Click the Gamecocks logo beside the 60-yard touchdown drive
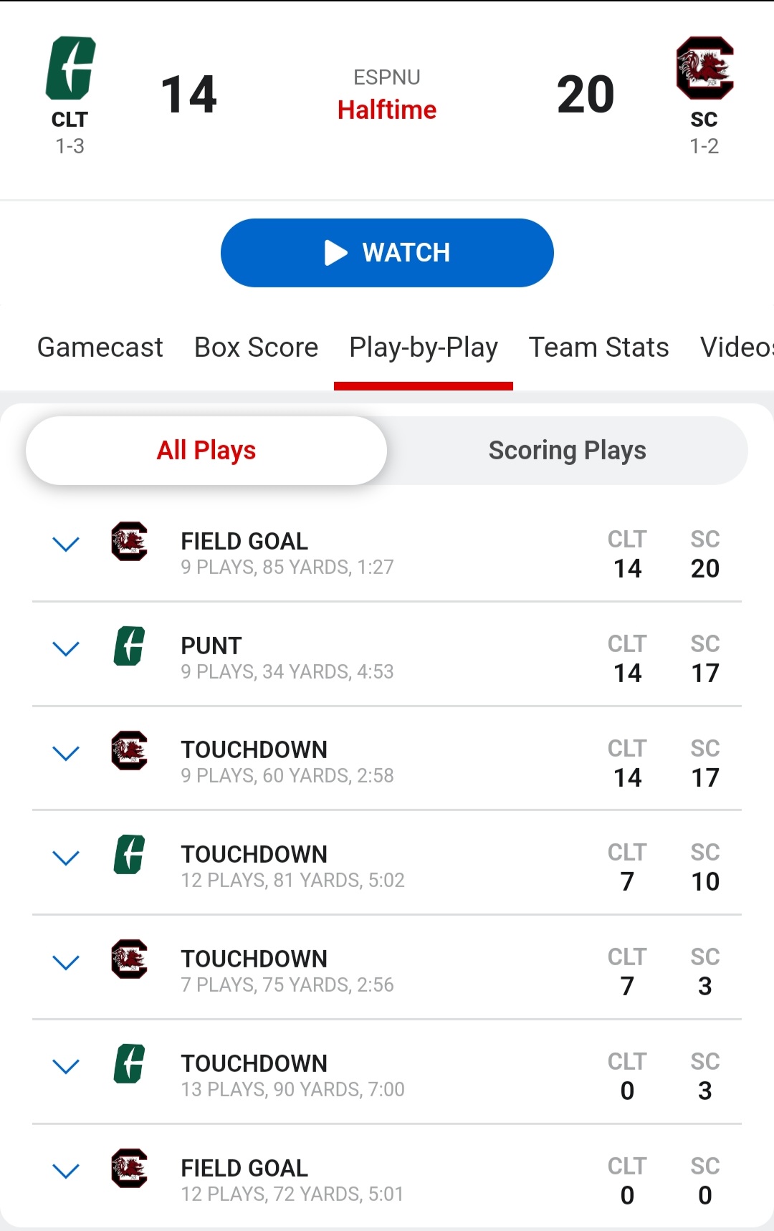The image size is (774, 1231). click(130, 751)
